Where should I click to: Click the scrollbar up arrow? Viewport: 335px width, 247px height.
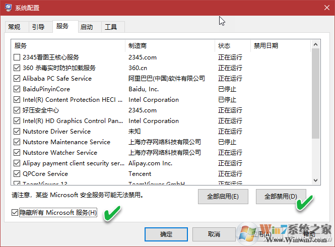coord(315,44)
